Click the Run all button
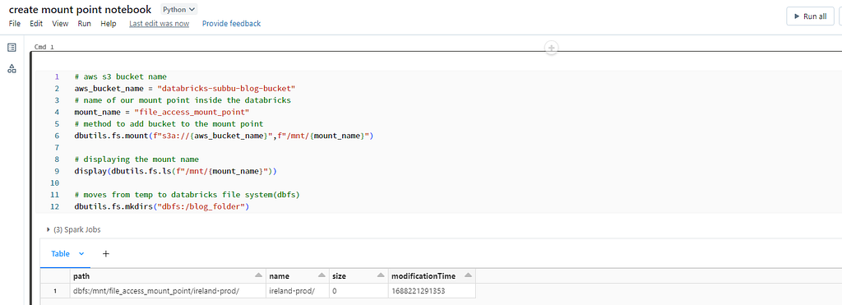Screen dimensions: 842x305 810,16
